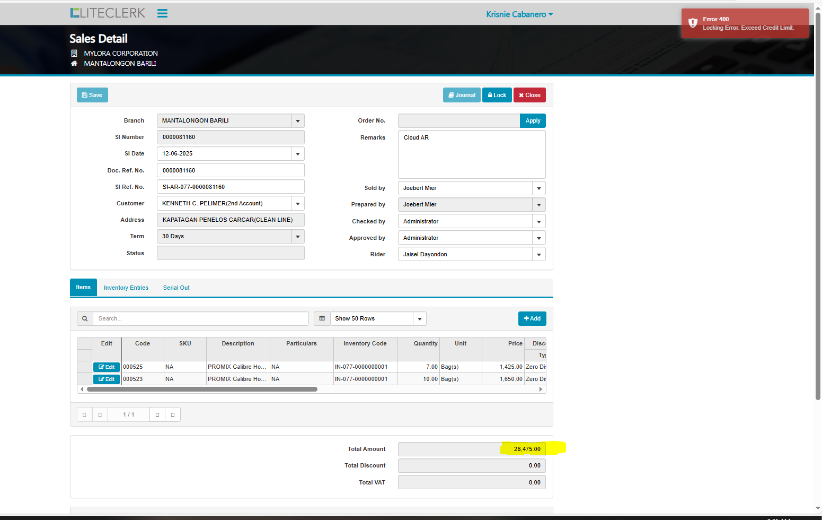Open the SI Date picker dropdown
The image size is (822, 520).
tap(298, 154)
